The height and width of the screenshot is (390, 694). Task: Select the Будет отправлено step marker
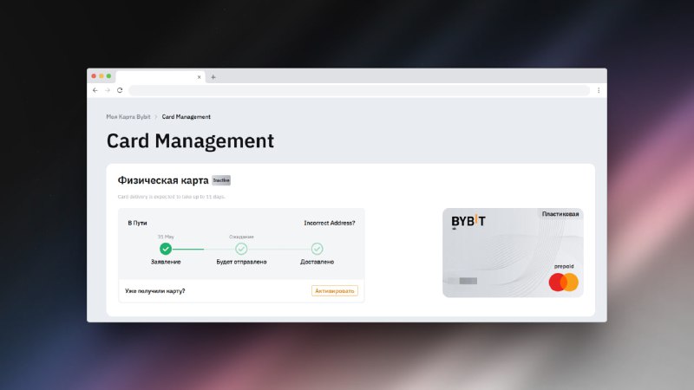(x=241, y=249)
